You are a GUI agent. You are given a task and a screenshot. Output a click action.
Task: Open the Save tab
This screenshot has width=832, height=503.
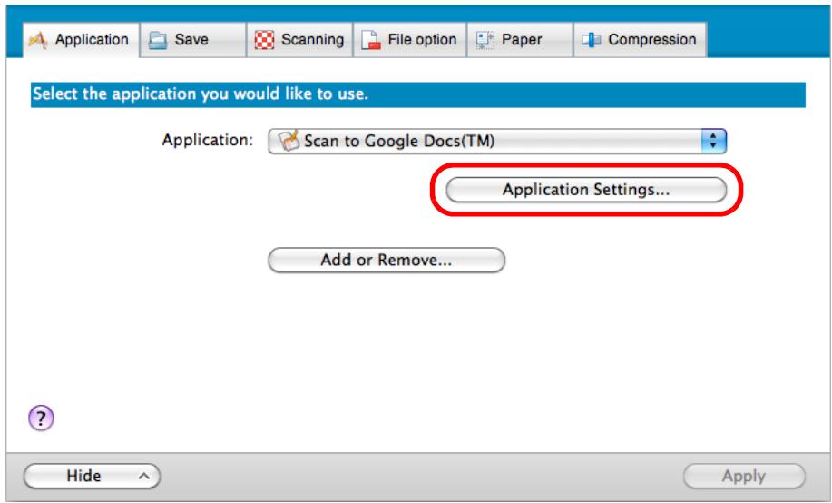click(x=193, y=40)
